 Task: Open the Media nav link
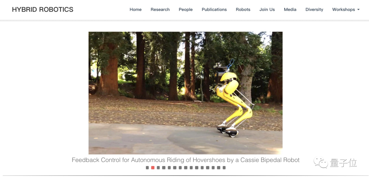290,10
